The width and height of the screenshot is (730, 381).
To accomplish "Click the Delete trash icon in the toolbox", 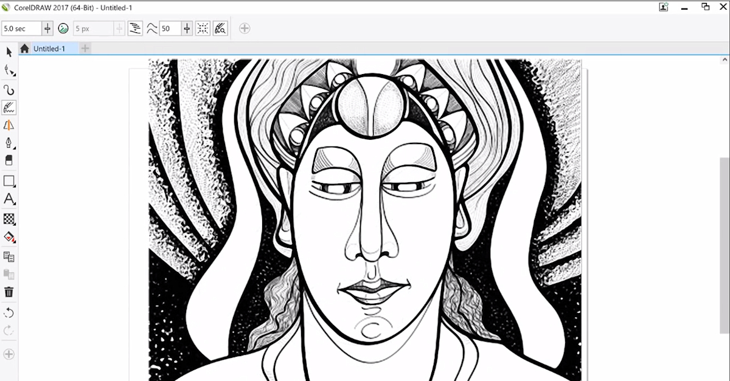I will point(9,292).
